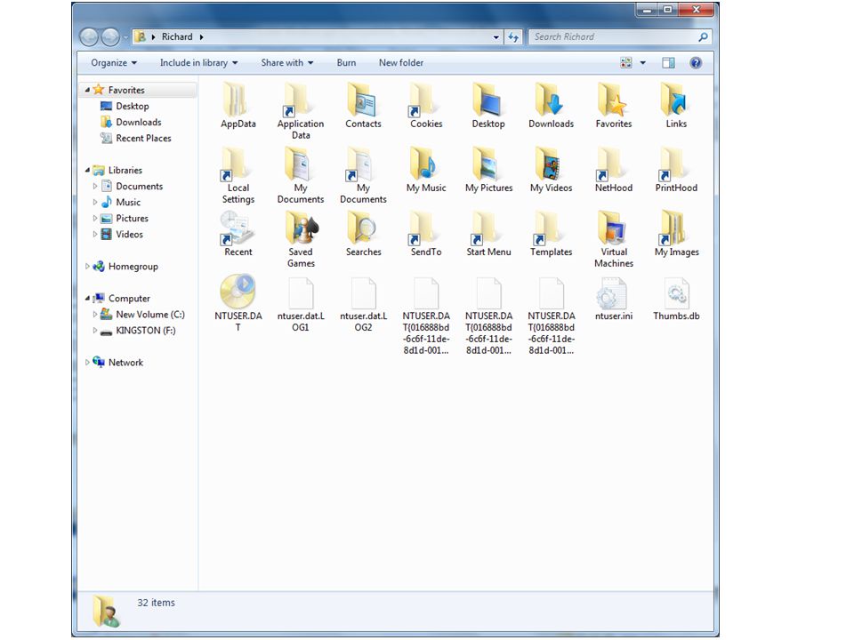Select KINGSTON (F:) drive in sidebar
This screenshot has width=854, height=640.
[x=145, y=331]
